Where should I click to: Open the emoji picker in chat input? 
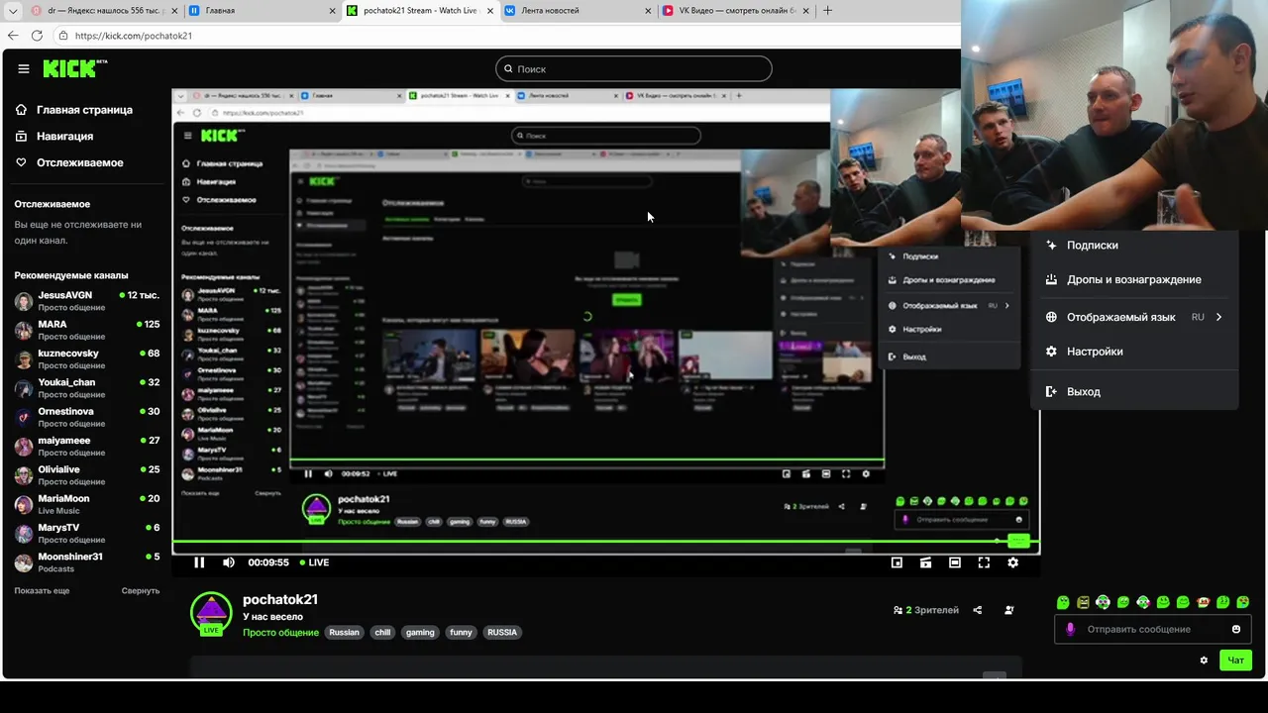[x=1236, y=630]
